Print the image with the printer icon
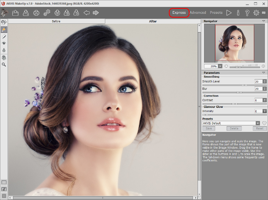 [x=36, y=13]
